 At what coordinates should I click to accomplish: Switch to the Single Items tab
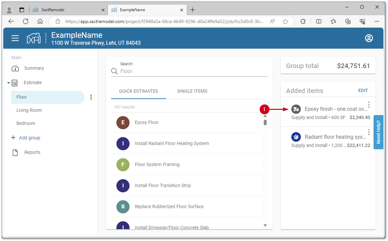pyautogui.click(x=192, y=91)
